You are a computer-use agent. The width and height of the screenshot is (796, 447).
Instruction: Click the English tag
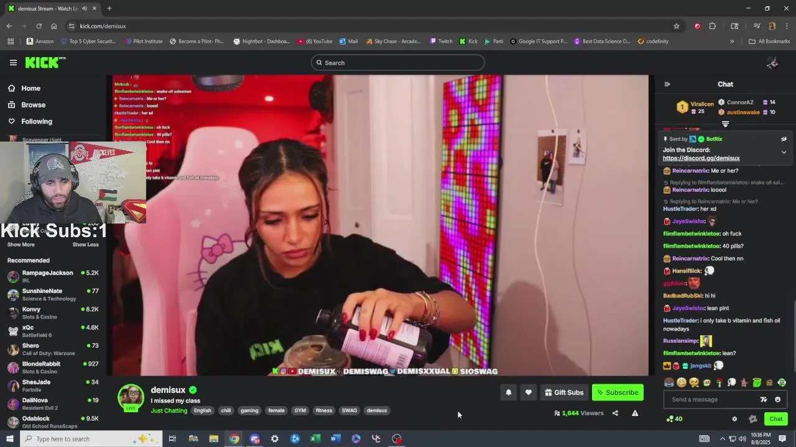pos(202,411)
